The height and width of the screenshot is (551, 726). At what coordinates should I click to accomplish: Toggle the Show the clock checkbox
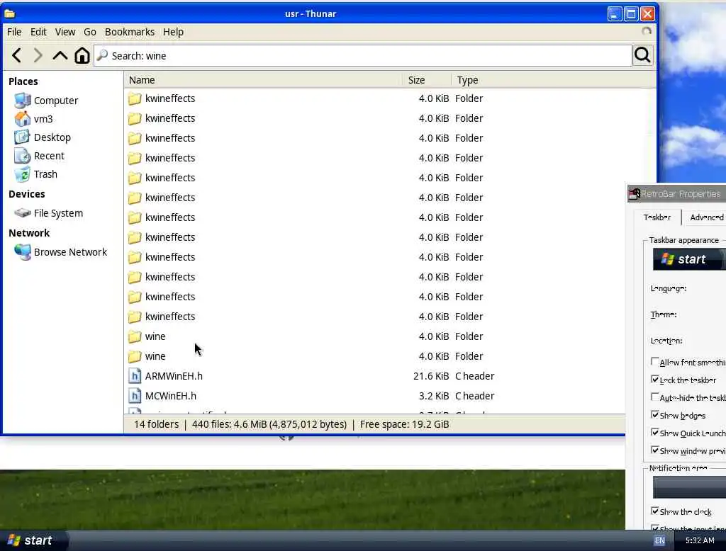(x=654, y=511)
